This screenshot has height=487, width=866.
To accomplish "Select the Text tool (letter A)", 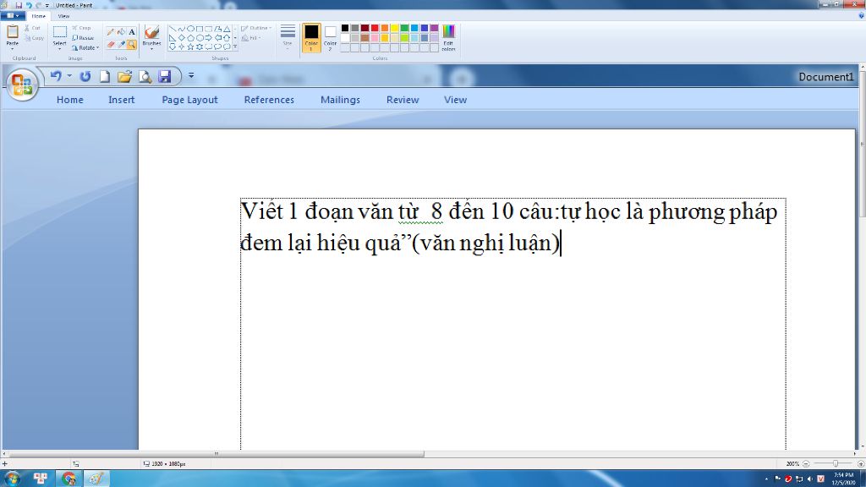I will [x=131, y=32].
